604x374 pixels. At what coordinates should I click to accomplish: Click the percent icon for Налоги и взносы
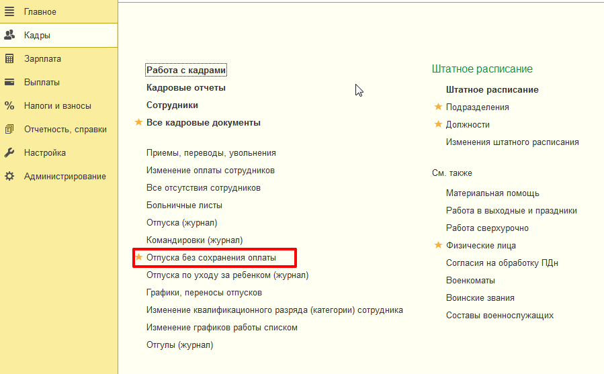pyautogui.click(x=9, y=106)
